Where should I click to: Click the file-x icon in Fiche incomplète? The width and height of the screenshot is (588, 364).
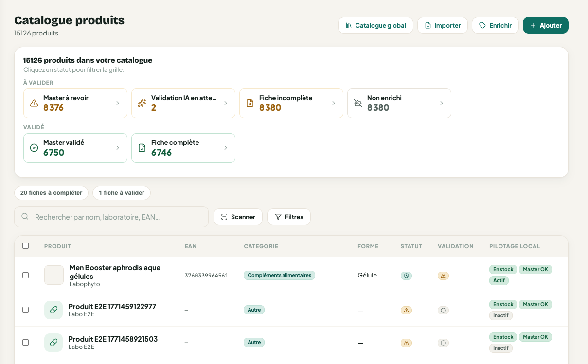coord(250,103)
